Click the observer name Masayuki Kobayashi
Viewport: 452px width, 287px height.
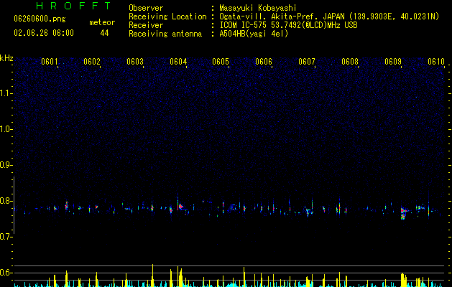[x=258, y=8]
